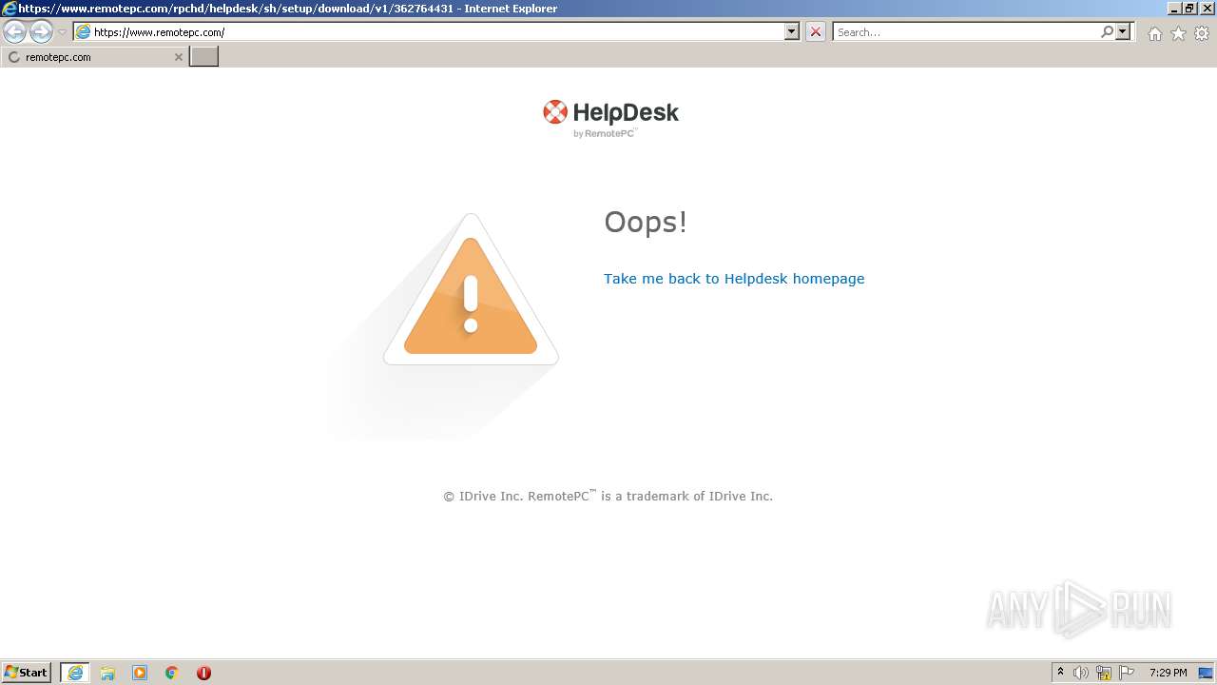The image size is (1217, 685).
Task: Click the red Opera taskbar icon
Action: (x=203, y=673)
